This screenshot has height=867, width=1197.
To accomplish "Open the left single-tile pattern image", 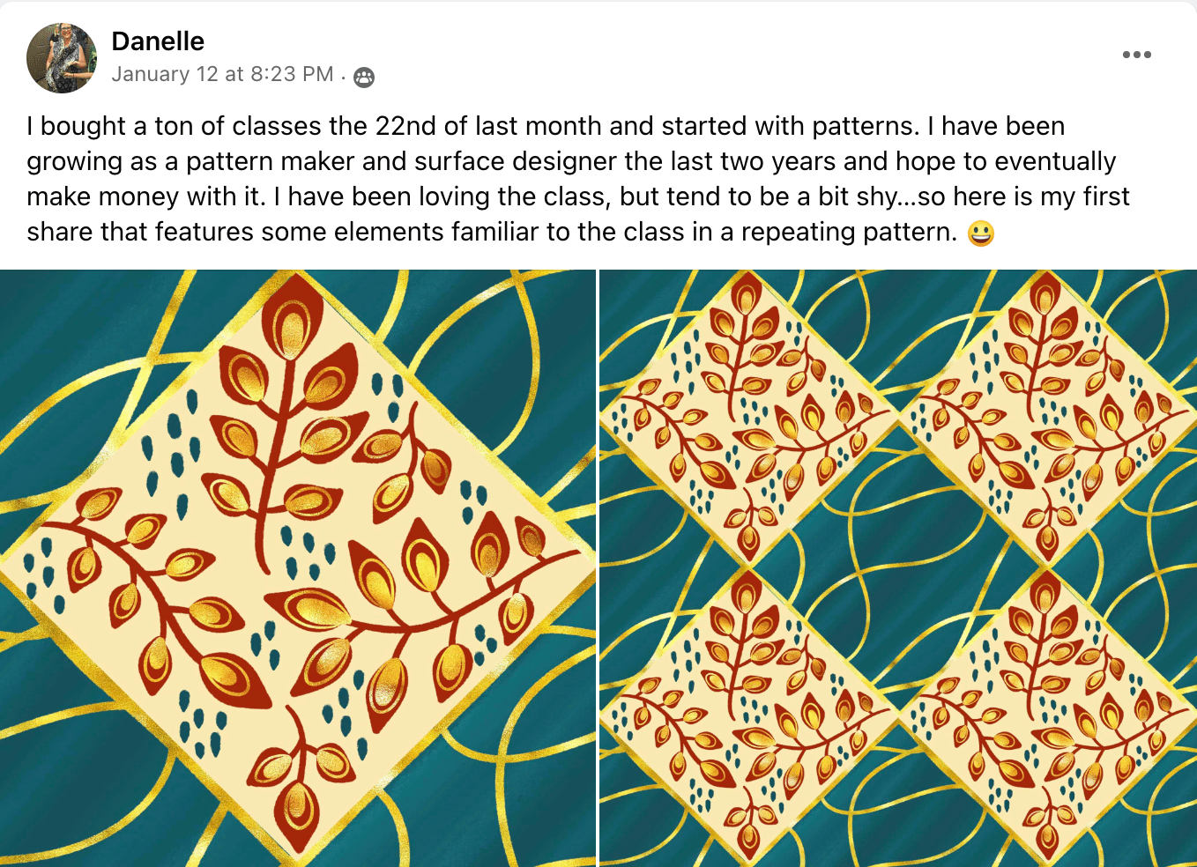I will point(298,568).
